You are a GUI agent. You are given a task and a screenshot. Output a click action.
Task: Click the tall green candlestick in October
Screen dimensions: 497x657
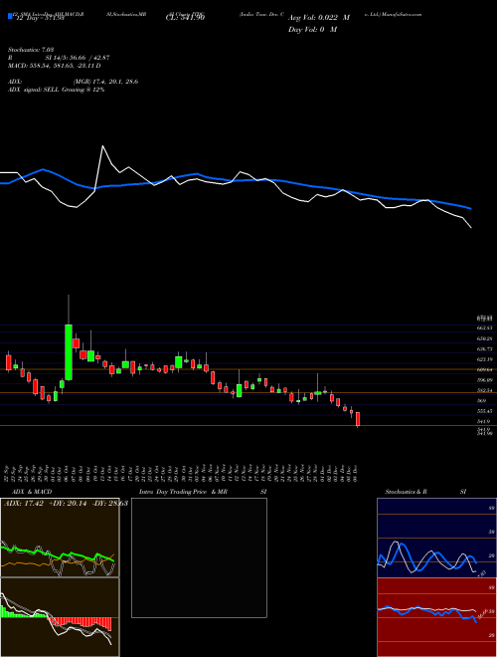[69, 352]
